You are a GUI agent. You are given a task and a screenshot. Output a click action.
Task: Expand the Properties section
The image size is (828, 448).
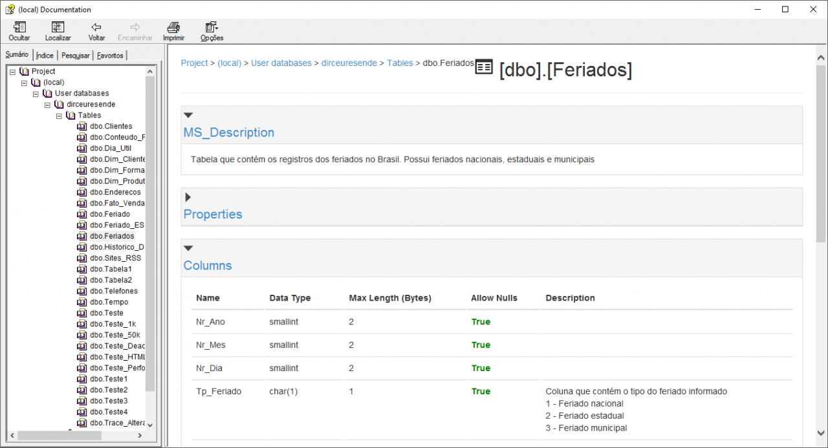188,197
